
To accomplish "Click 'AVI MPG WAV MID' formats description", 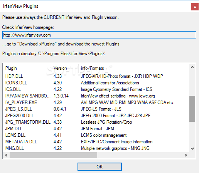I will point(128,102).
